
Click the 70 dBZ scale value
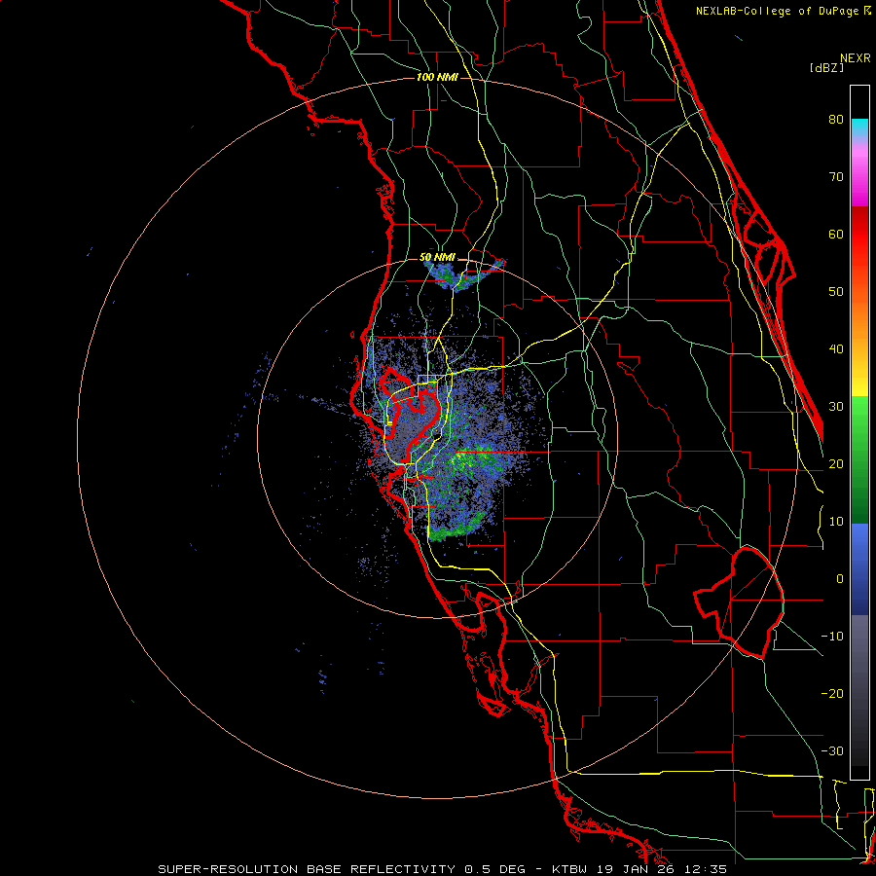(x=836, y=176)
